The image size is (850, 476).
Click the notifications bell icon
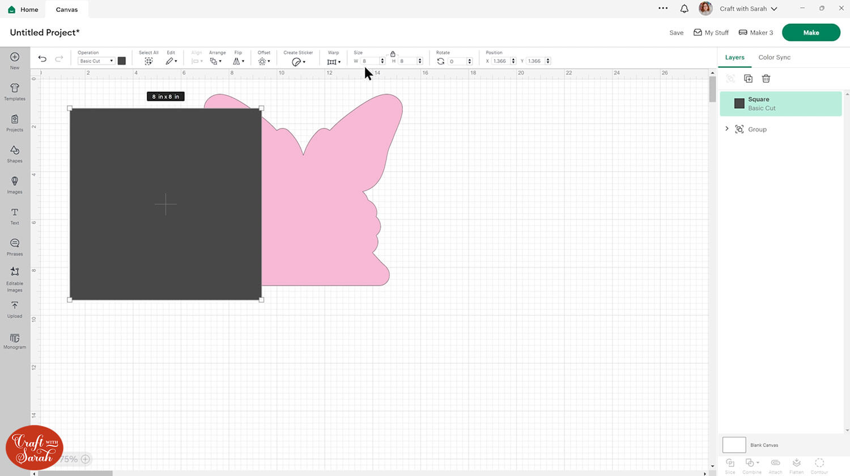click(684, 9)
